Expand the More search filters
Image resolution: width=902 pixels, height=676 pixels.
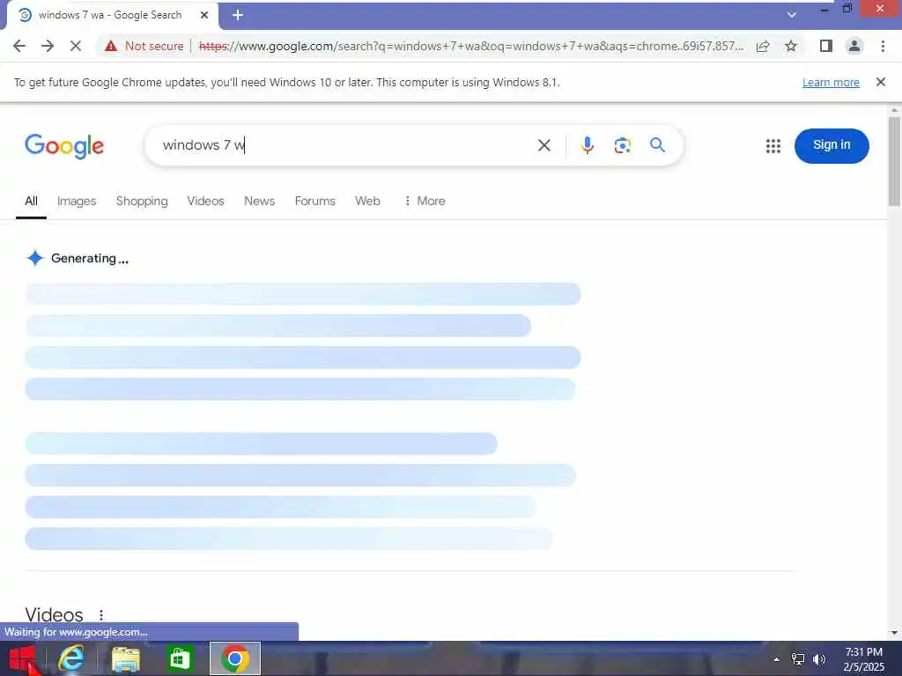click(425, 202)
